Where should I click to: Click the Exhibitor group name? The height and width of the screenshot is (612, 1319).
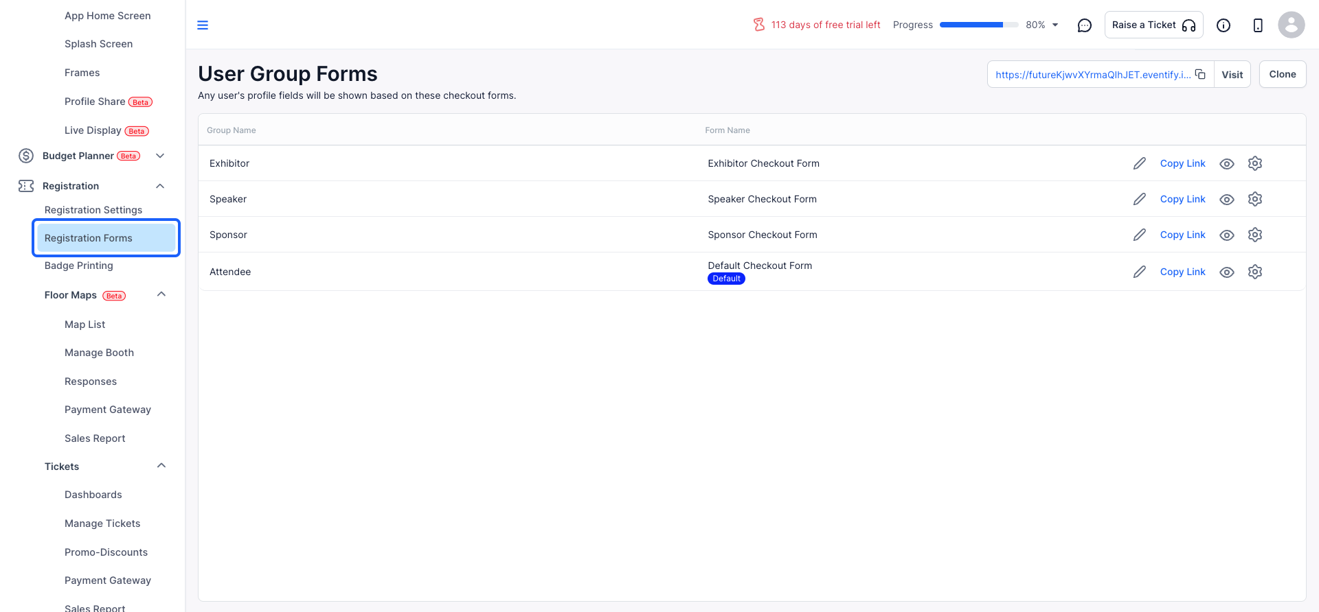229,163
